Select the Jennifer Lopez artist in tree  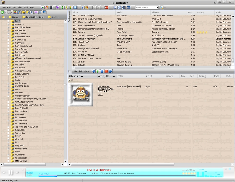point(21,83)
